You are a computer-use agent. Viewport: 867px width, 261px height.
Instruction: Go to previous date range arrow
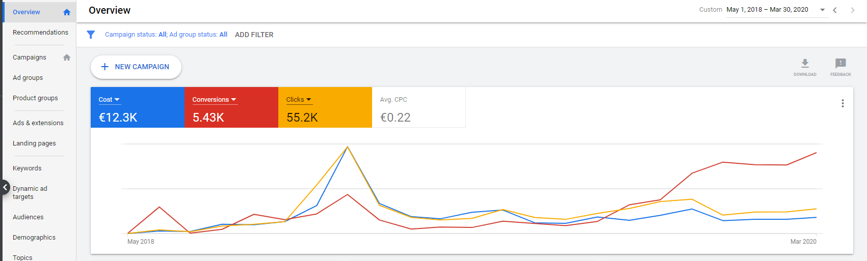tap(835, 10)
